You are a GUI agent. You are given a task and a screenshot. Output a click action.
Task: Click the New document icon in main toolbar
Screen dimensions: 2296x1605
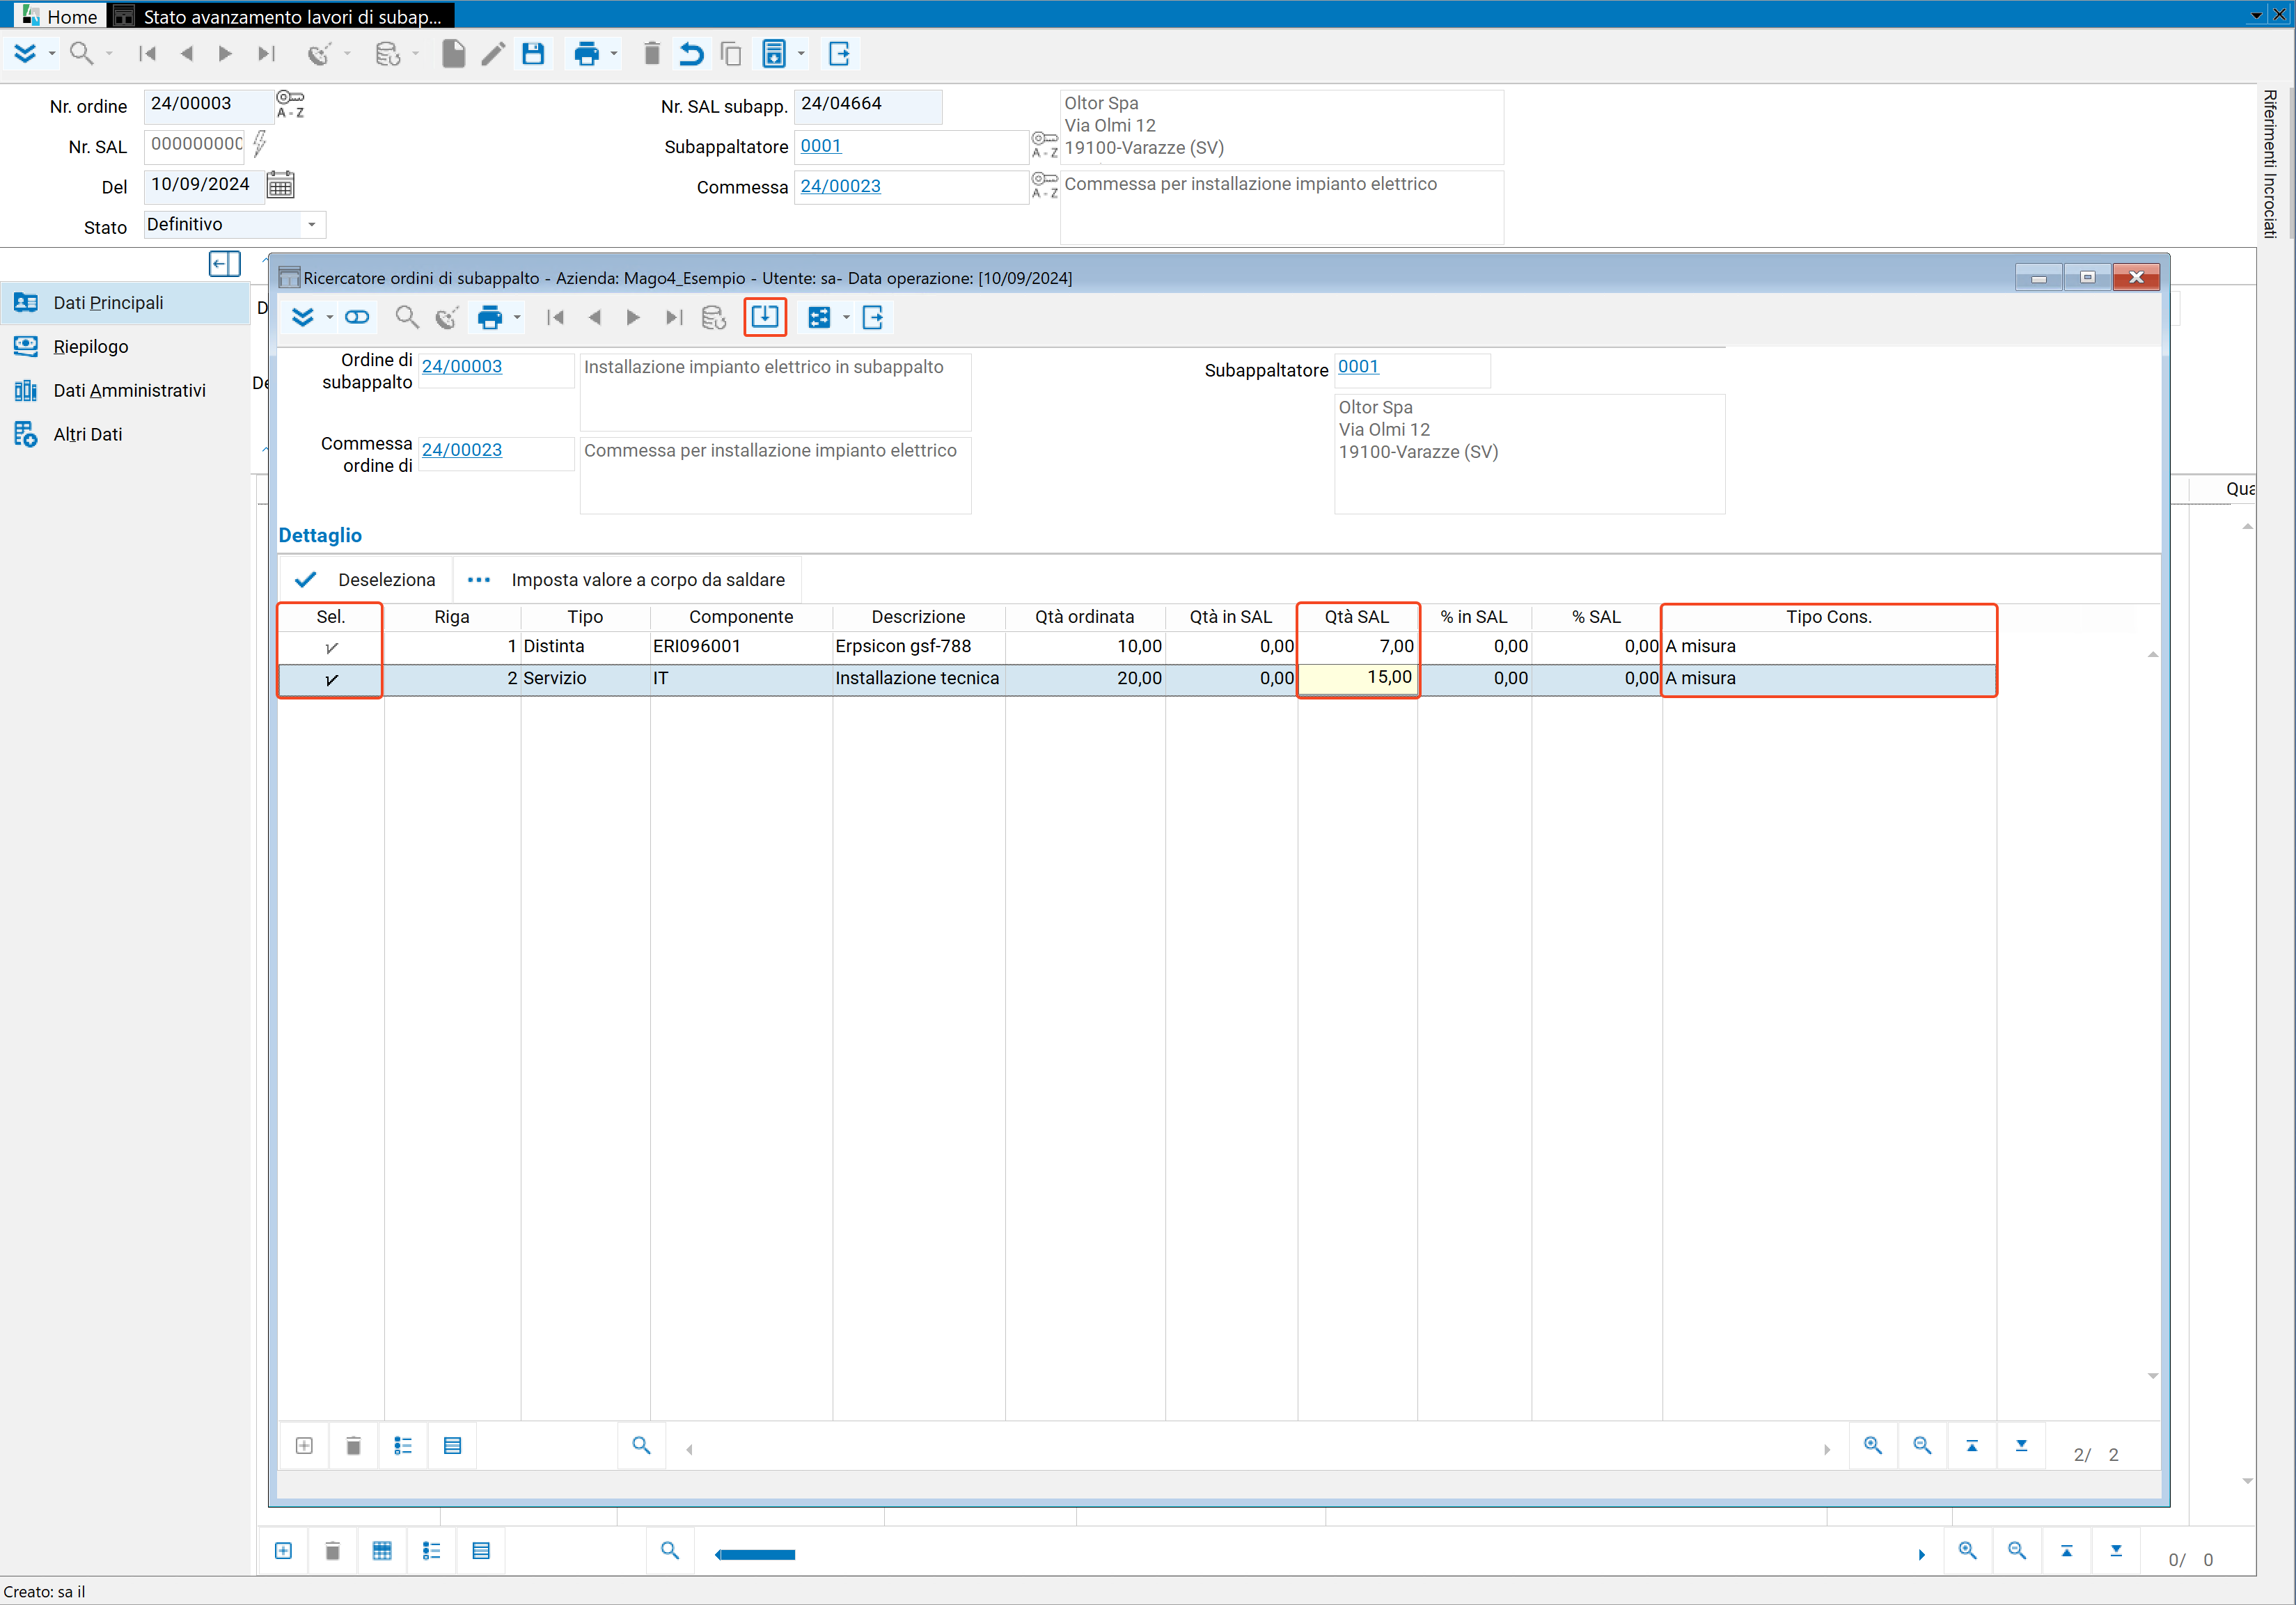(453, 54)
